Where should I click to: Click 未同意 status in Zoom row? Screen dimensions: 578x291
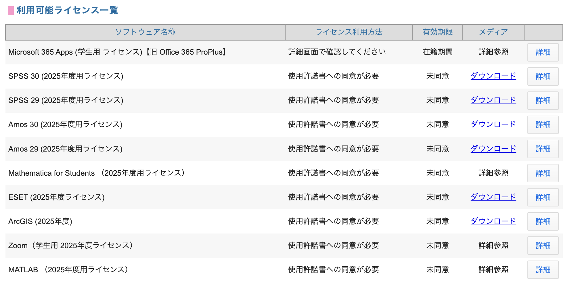[x=438, y=246]
